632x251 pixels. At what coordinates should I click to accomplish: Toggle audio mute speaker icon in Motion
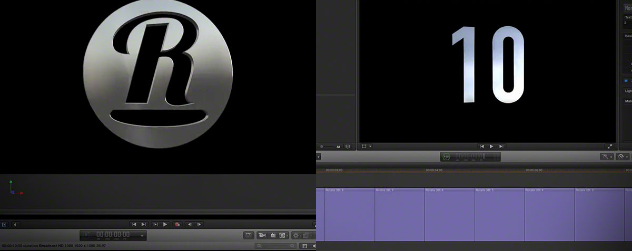(16, 225)
